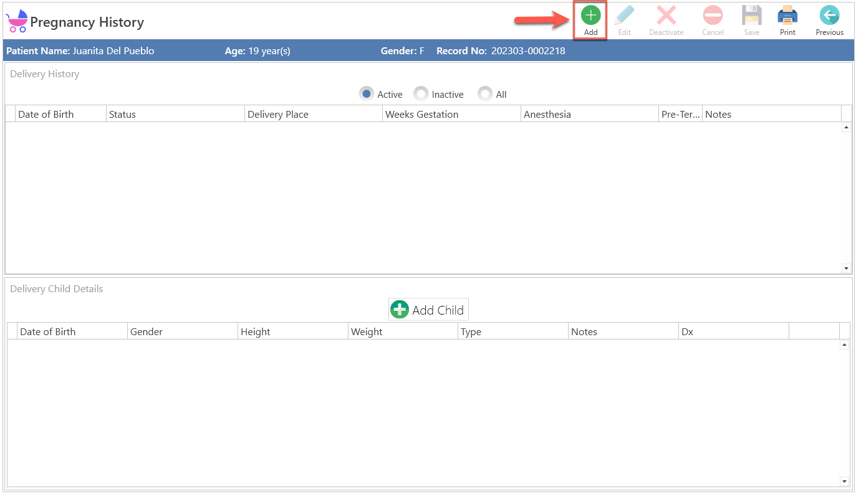The height and width of the screenshot is (494, 856).
Task: Click Delivery History scrollbar up arrow
Action: [846, 127]
